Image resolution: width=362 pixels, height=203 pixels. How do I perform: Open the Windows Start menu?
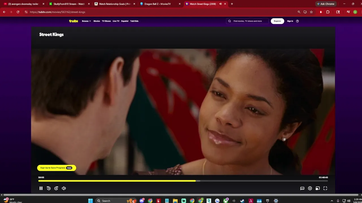[x=90, y=201]
